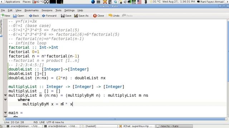Open the Edit menu
The height and width of the screenshot is (128, 229).
10,10
